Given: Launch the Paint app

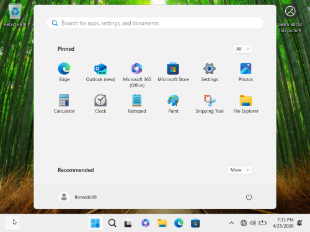Looking at the screenshot, I should pos(173,103).
